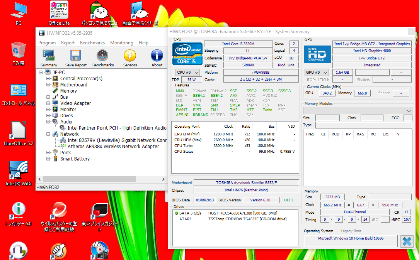This screenshot has width=419, height=260.
Task: Select the TSSTcorp CDDVDW TS-L633F drive row
Action: [x=235, y=219]
